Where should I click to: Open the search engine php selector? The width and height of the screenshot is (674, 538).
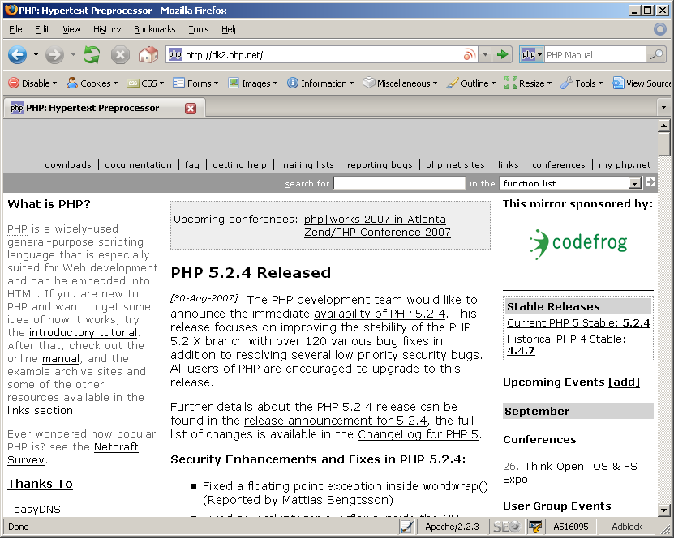pos(532,54)
